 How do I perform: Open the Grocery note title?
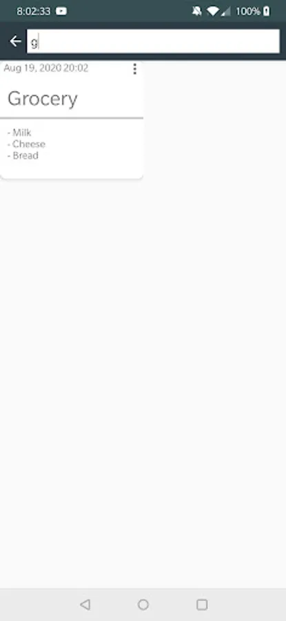(43, 99)
